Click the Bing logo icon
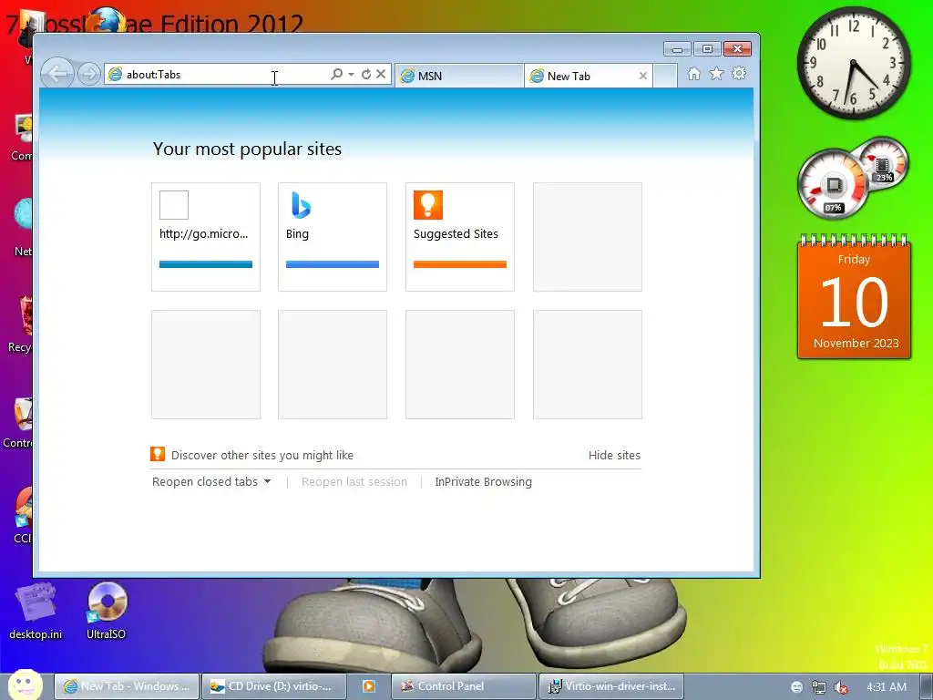Image resolution: width=933 pixels, height=700 pixels. coord(301,205)
